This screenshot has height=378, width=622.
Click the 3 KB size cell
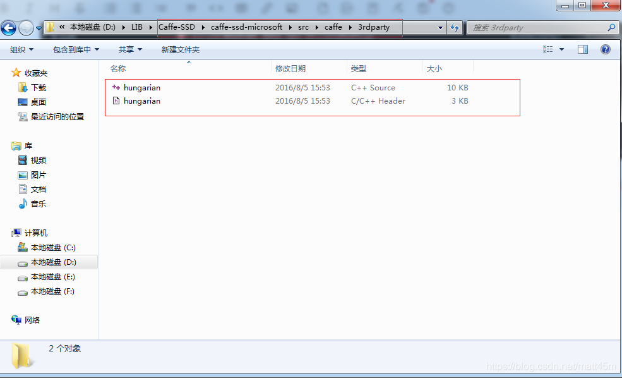tap(460, 101)
